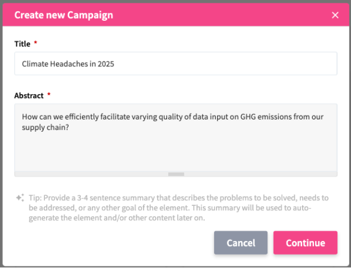Click the Abstract field label
Image resolution: width=351 pixels, height=268 pixels.
(x=29, y=95)
